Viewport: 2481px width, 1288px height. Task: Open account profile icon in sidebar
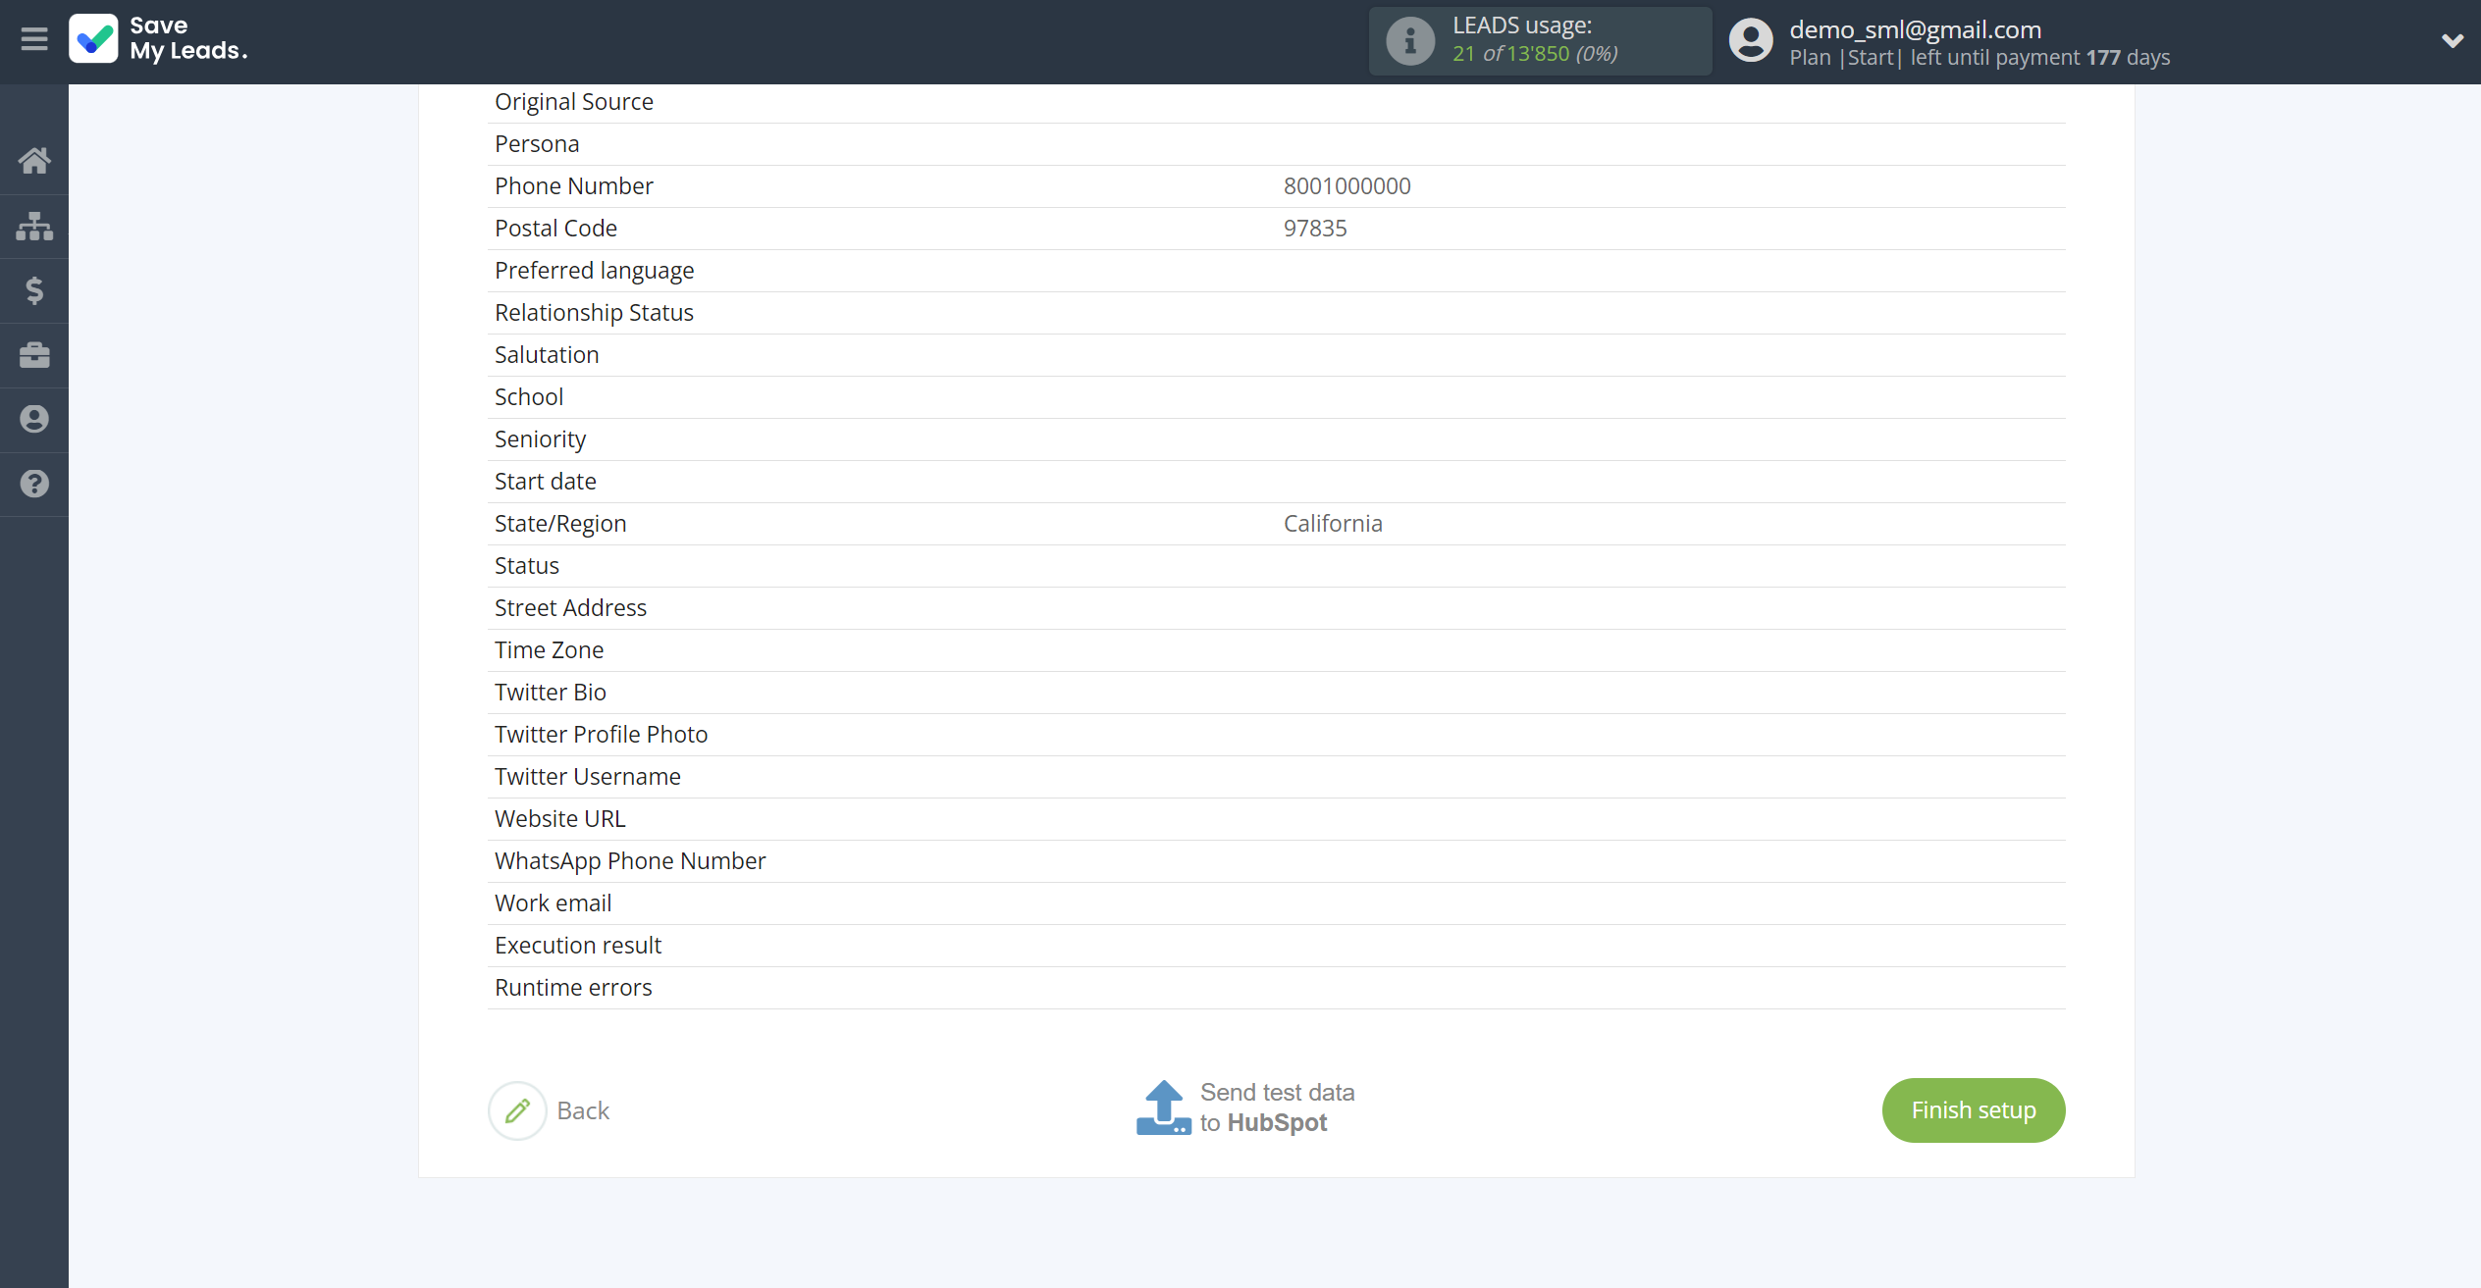coord(34,420)
